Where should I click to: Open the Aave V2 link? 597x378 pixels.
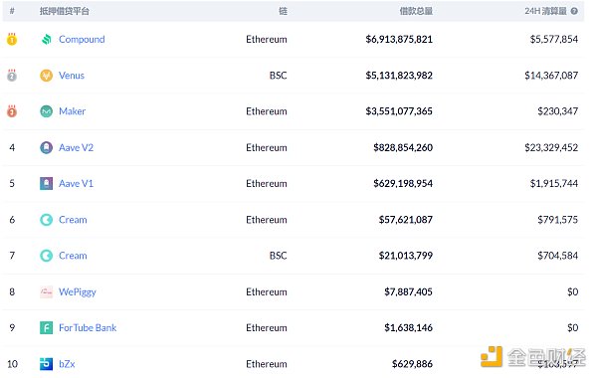coord(77,147)
